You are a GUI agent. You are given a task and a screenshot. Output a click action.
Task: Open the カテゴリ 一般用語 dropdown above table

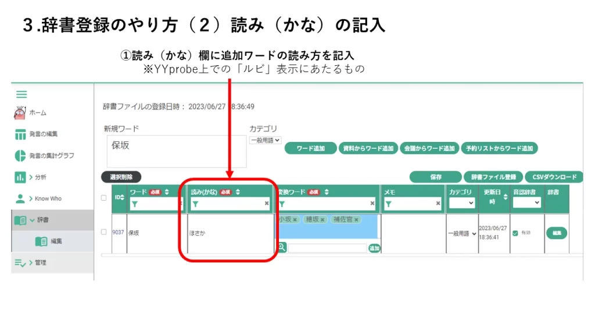point(265,140)
